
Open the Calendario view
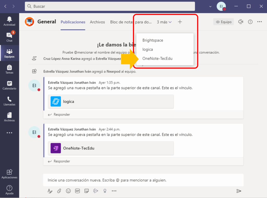click(x=9, y=85)
